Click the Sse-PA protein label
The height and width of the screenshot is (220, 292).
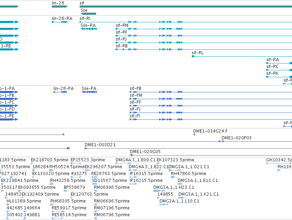(89, 89)
